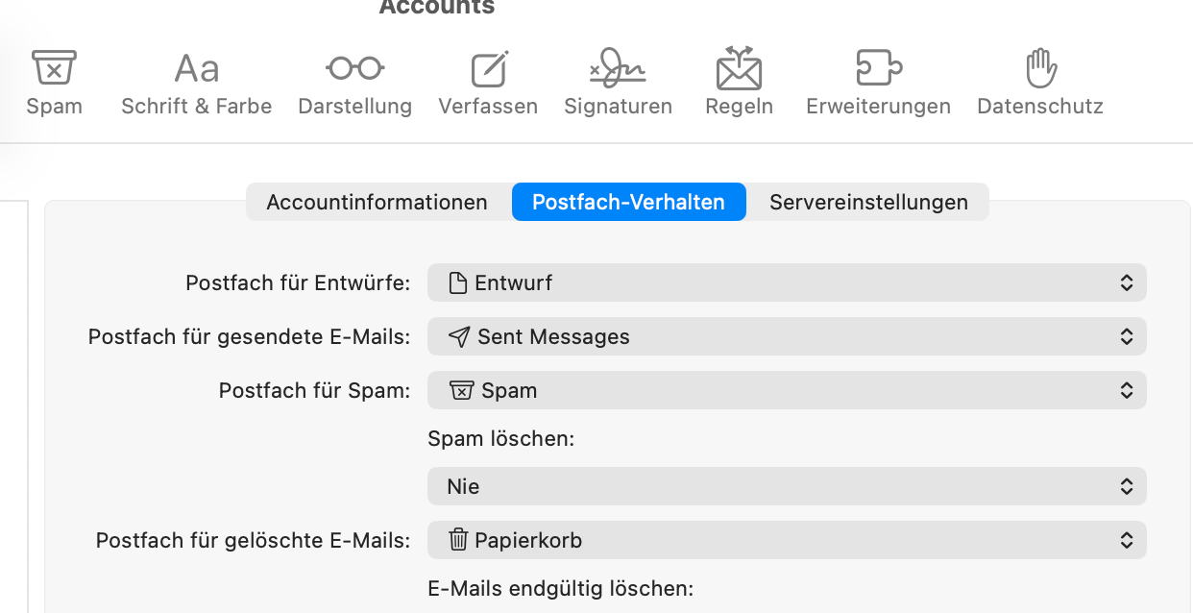Click the 'Postfach für Entwürfe:' label

coord(298,283)
